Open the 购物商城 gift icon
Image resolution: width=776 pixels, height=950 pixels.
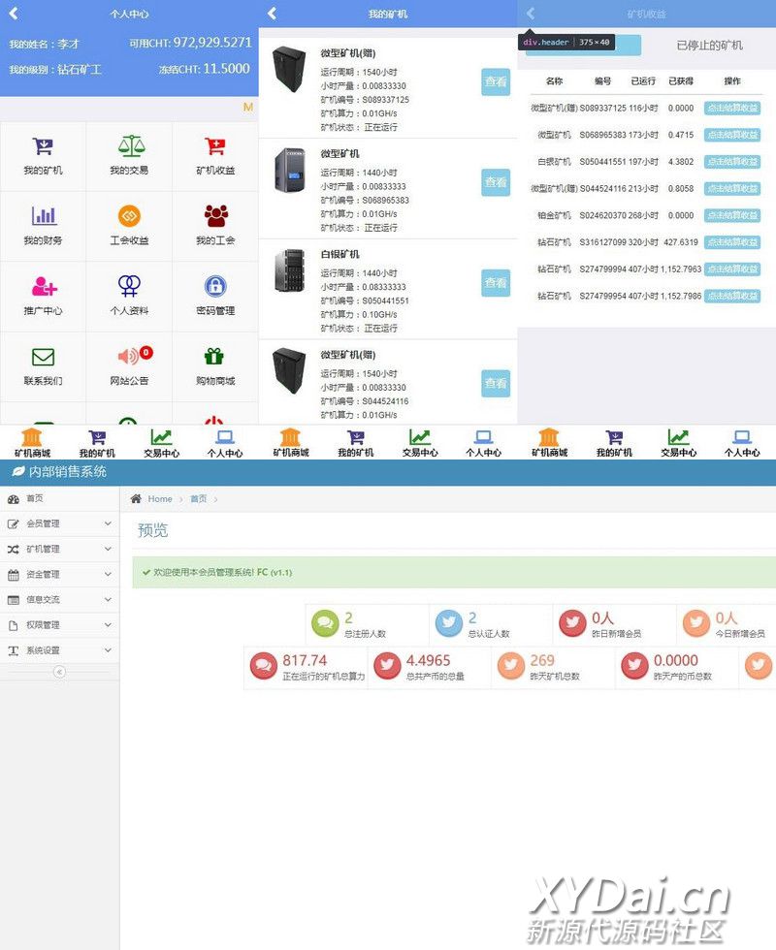214,357
